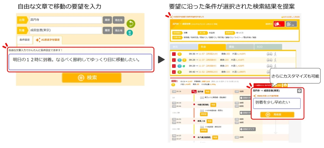Image resolution: width=324 pixels, height=148 pixels.
Task: Use 現在地 for the 出発 departure row
Action: point(119,20)
